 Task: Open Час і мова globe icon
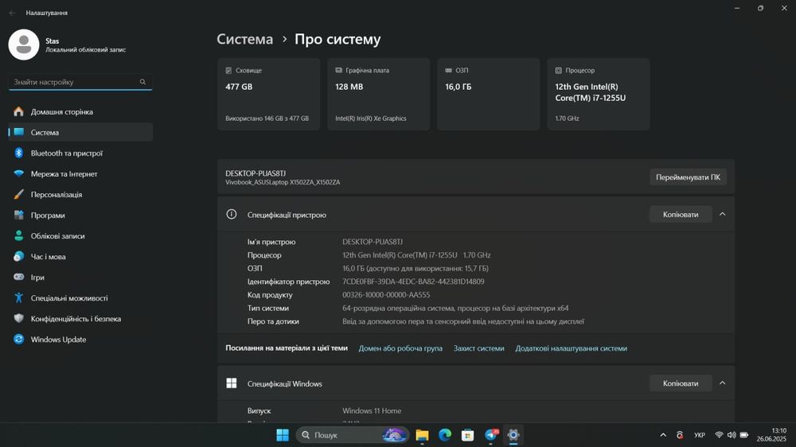[x=19, y=257]
